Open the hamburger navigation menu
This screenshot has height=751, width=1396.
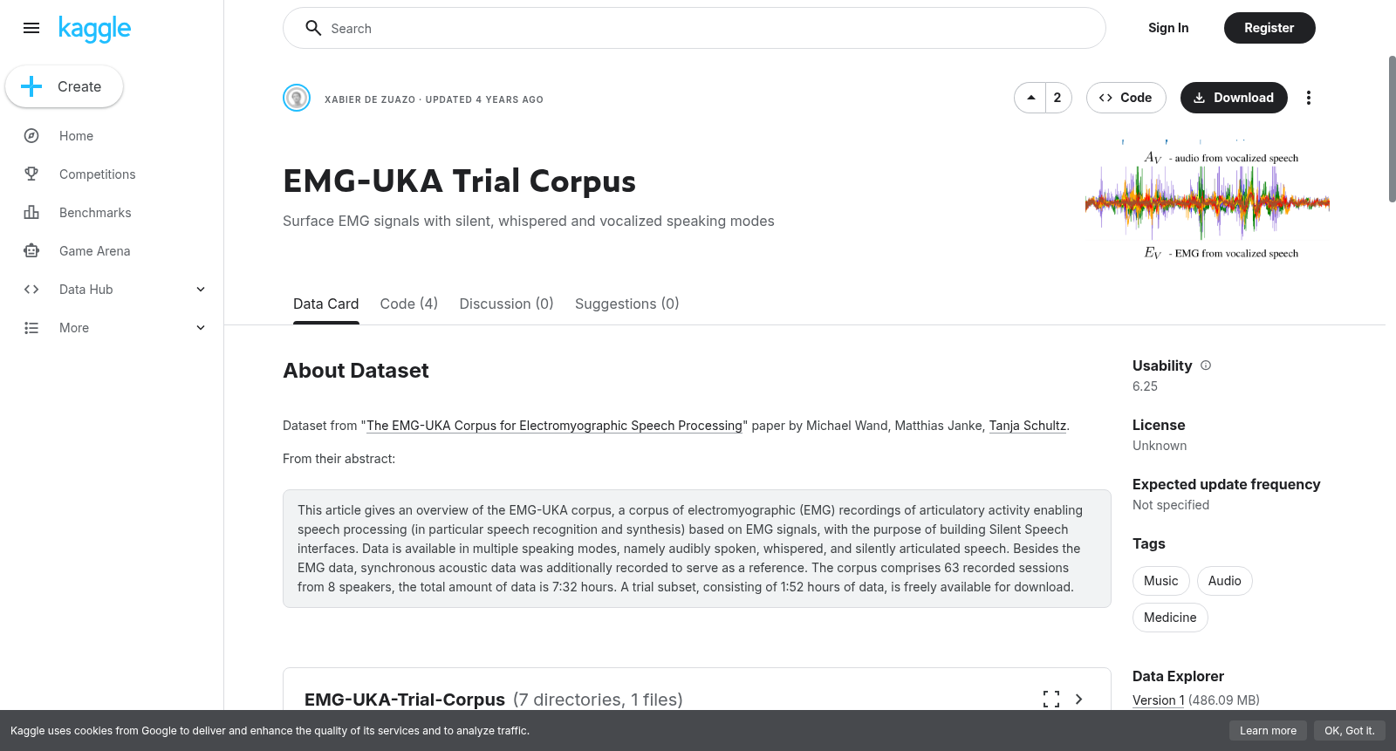(31, 28)
